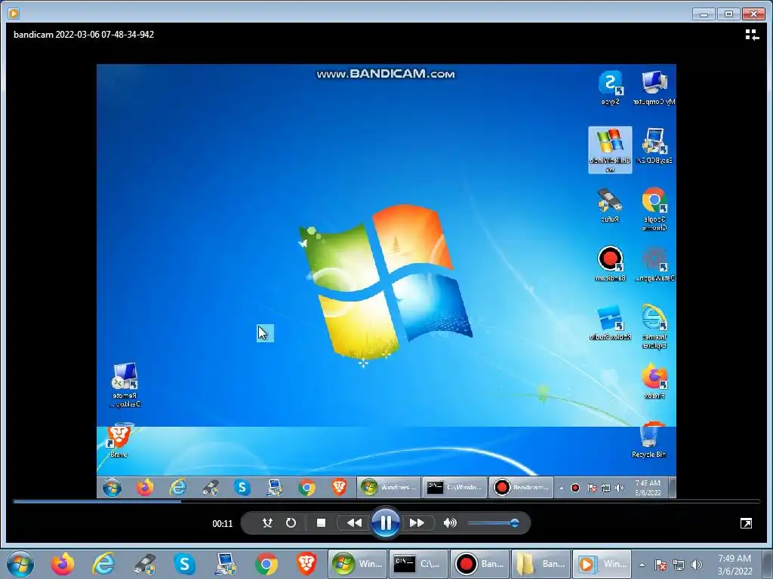Stop the video playback
The height and width of the screenshot is (579, 773).
pyautogui.click(x=321, y=523)
